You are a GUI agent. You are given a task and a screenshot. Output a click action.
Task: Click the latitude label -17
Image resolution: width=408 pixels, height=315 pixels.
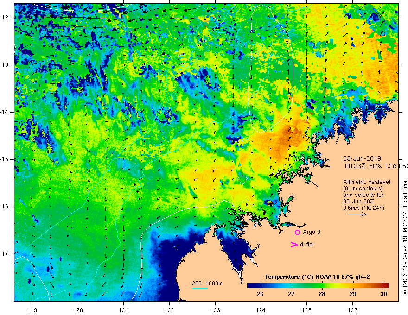5,254
